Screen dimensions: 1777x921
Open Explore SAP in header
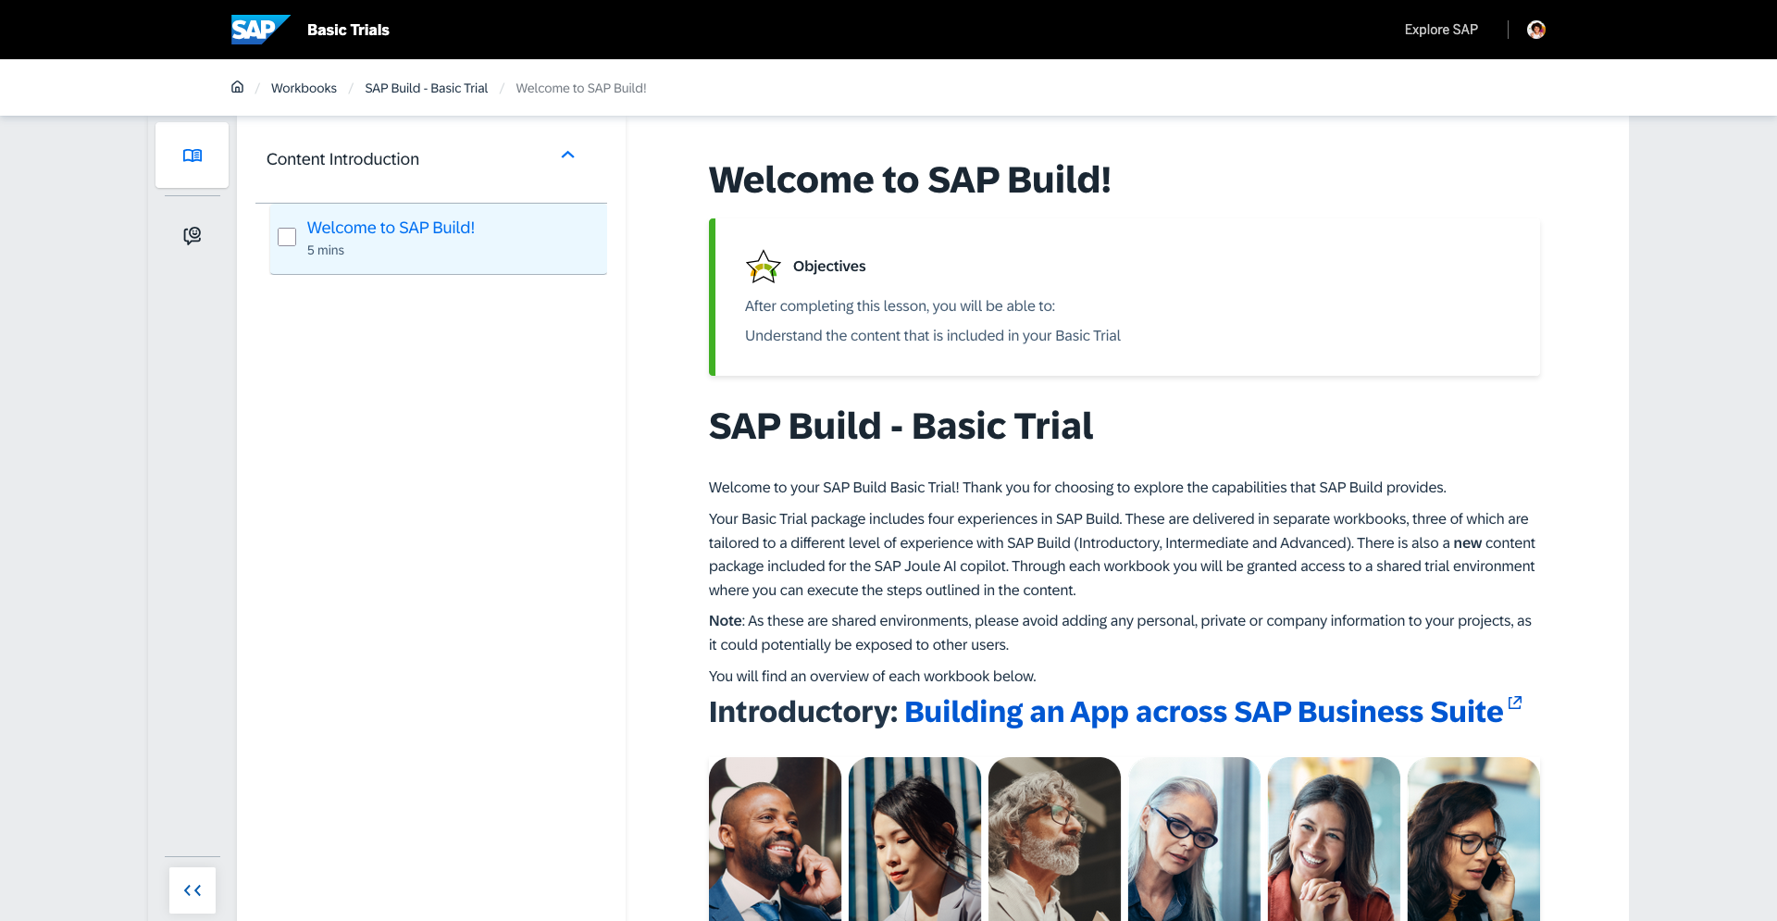[x=1441, y=30]
